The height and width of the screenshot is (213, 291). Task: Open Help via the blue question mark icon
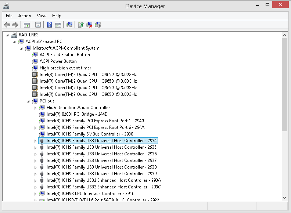(x=49, y=25)
